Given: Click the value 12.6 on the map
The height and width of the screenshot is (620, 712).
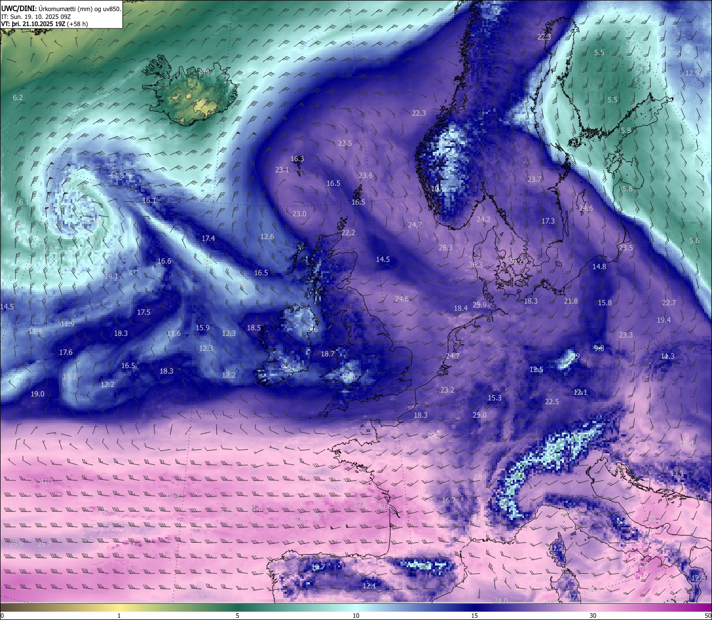Looking at the screenshot, I should (x=267, y=236).
